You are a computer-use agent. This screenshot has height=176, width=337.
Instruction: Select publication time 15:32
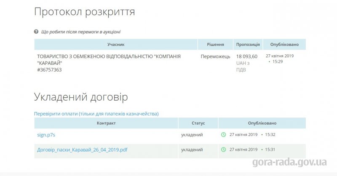click(x=270, y=134)
